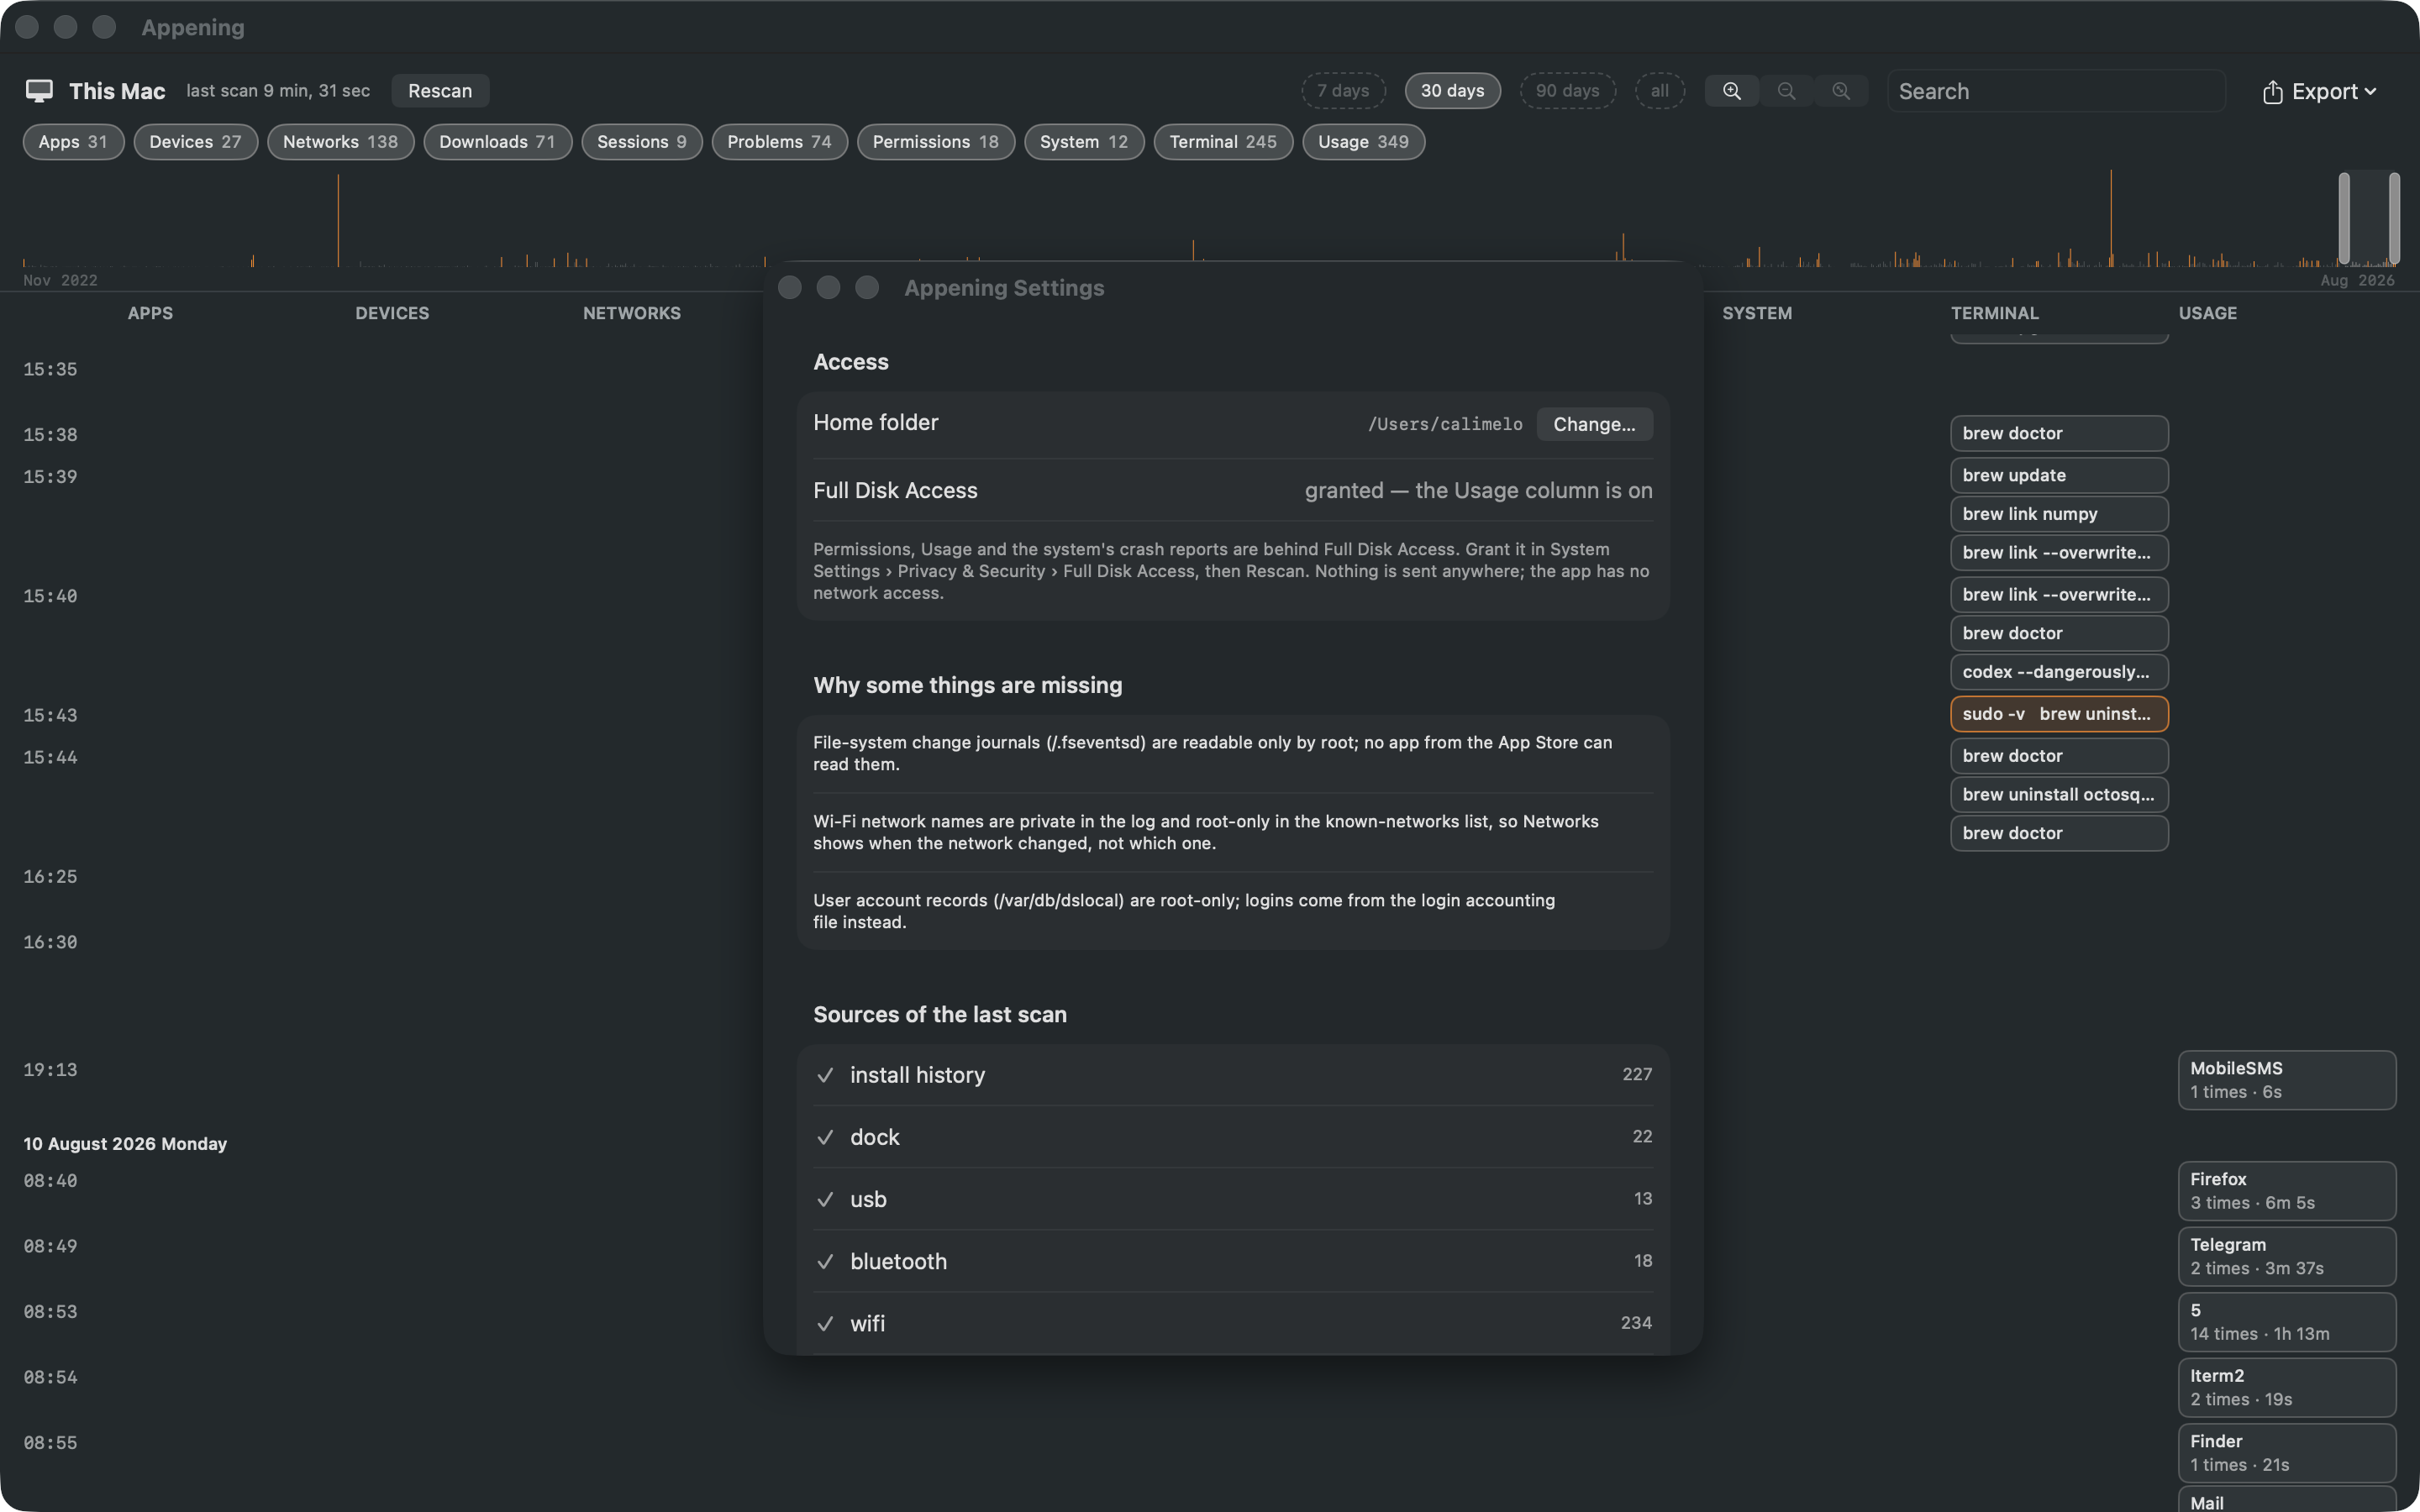This screenshot has width=2420, height=1512.
Task: Toggle the Apps 31 filter chip
Action: 73,142
